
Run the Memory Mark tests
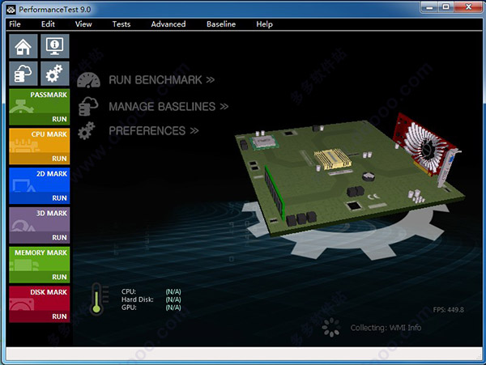point(40,277)
